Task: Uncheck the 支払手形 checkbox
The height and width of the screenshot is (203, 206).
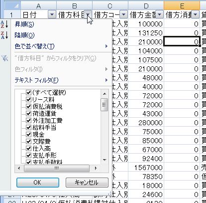Action: point(29,155)
